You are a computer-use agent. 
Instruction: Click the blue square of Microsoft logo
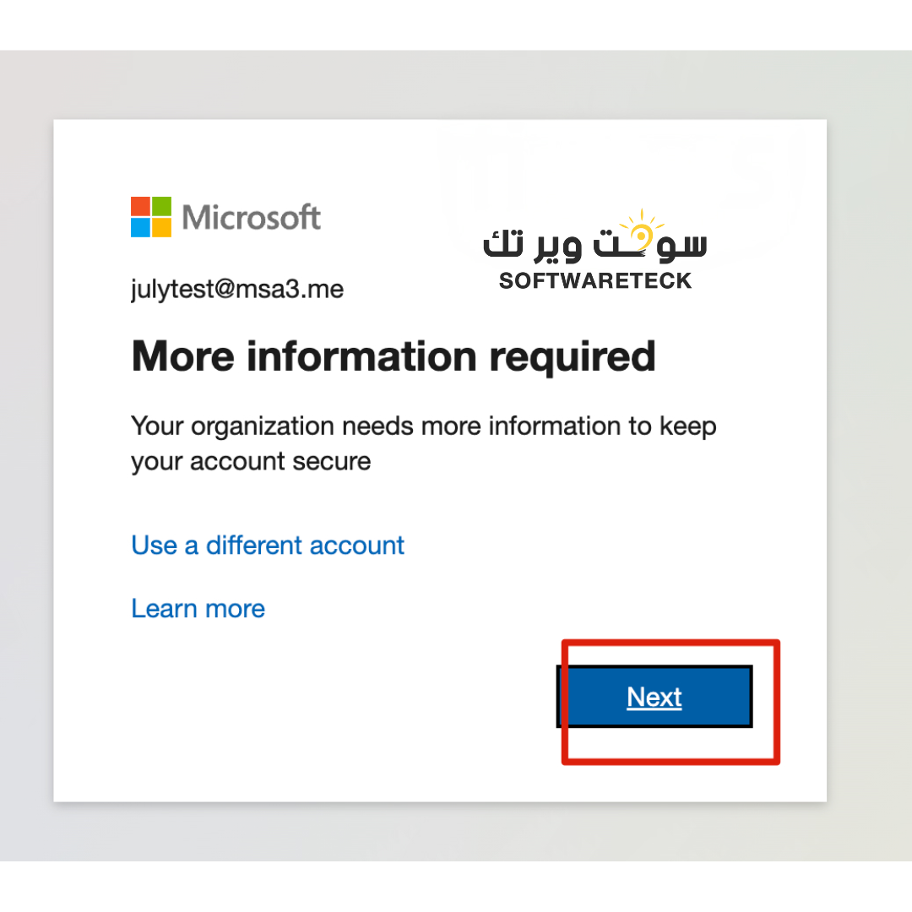tap(141, 227)
